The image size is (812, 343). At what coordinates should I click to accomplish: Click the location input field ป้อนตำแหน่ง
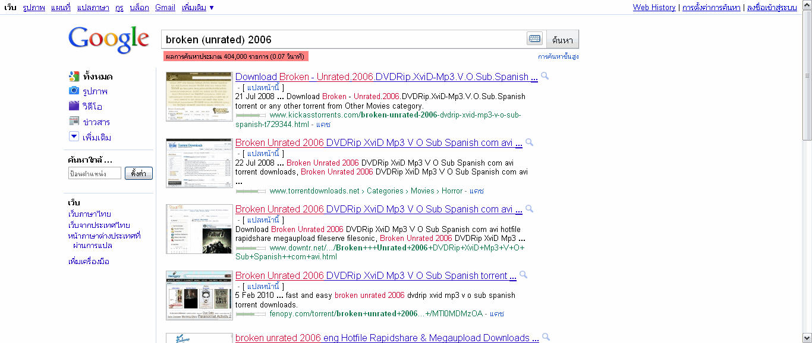point(95,173)
